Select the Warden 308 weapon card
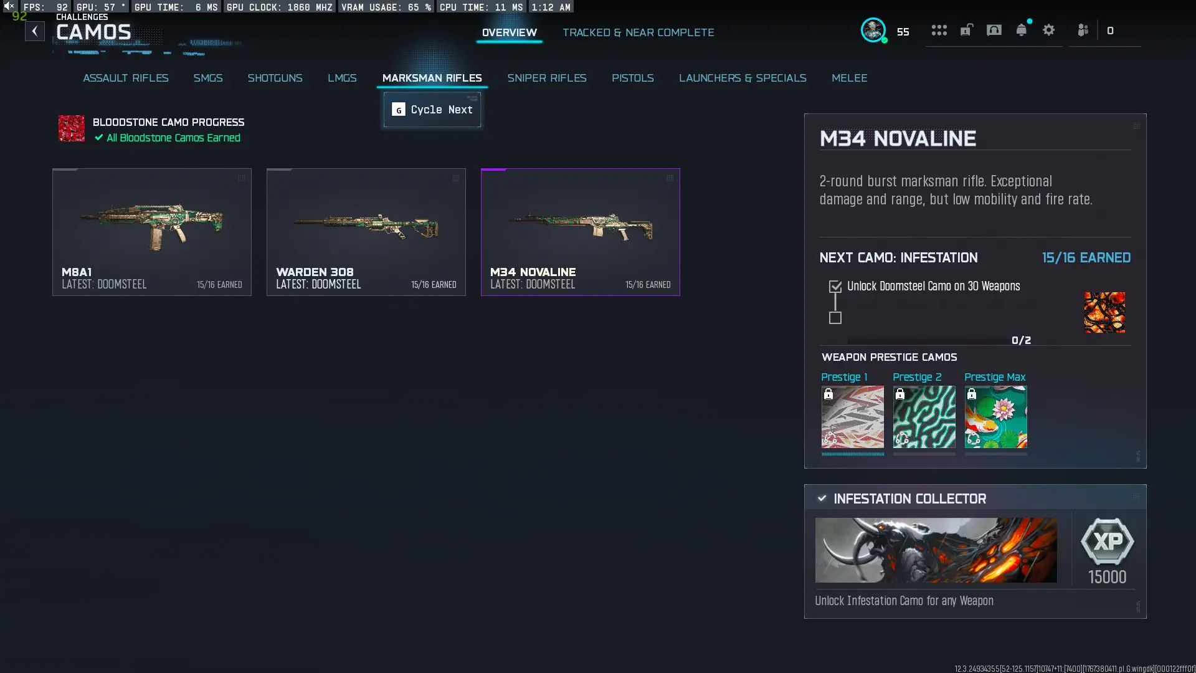The width and height of the screenshot is (1196, 673). [366, 231]
